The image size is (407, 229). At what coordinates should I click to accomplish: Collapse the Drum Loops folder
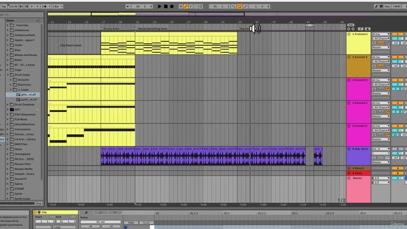(x=8, y=75)
